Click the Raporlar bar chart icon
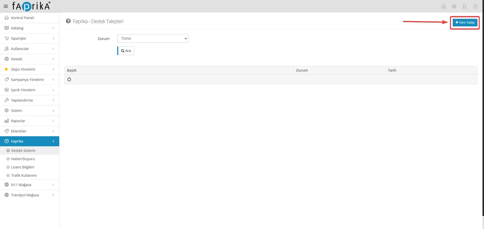Image resolution: width=484 pixels, height=229 pixels. (7, 121)
